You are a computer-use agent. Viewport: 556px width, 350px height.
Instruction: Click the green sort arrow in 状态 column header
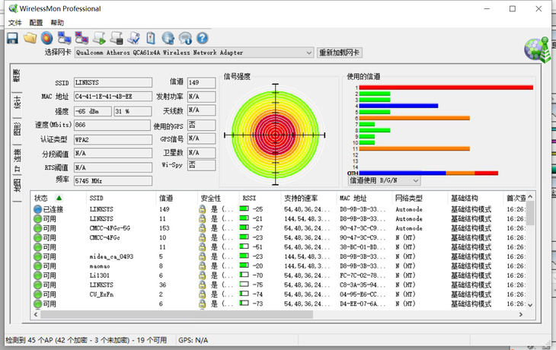coord(59,198)
